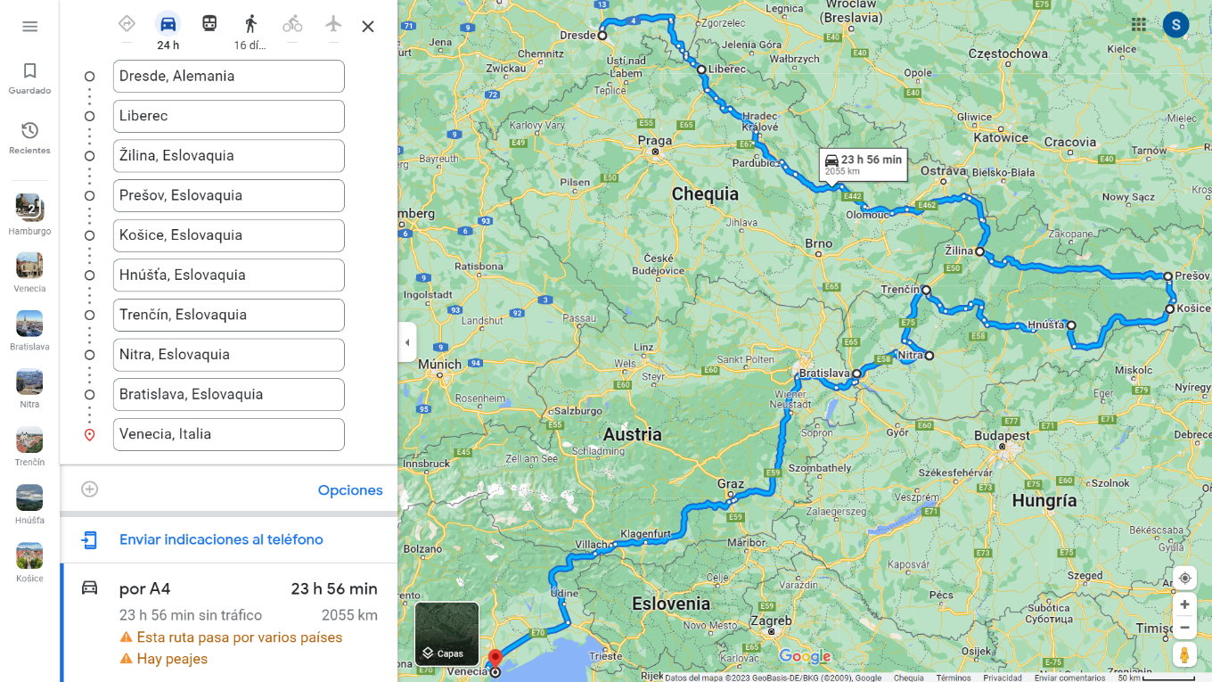Open route Opciones

350,490
